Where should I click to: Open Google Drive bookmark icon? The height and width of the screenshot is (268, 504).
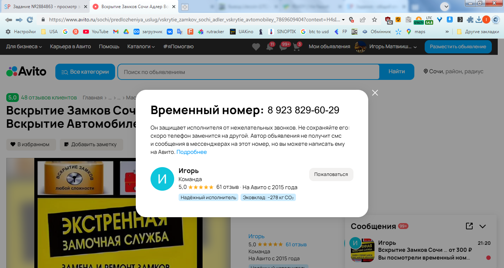point(126,32)
